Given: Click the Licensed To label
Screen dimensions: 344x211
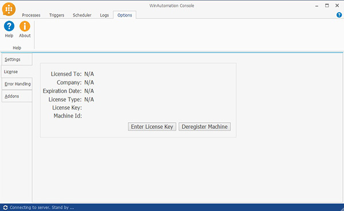Looking at the screenshot, I should (66, 74).
